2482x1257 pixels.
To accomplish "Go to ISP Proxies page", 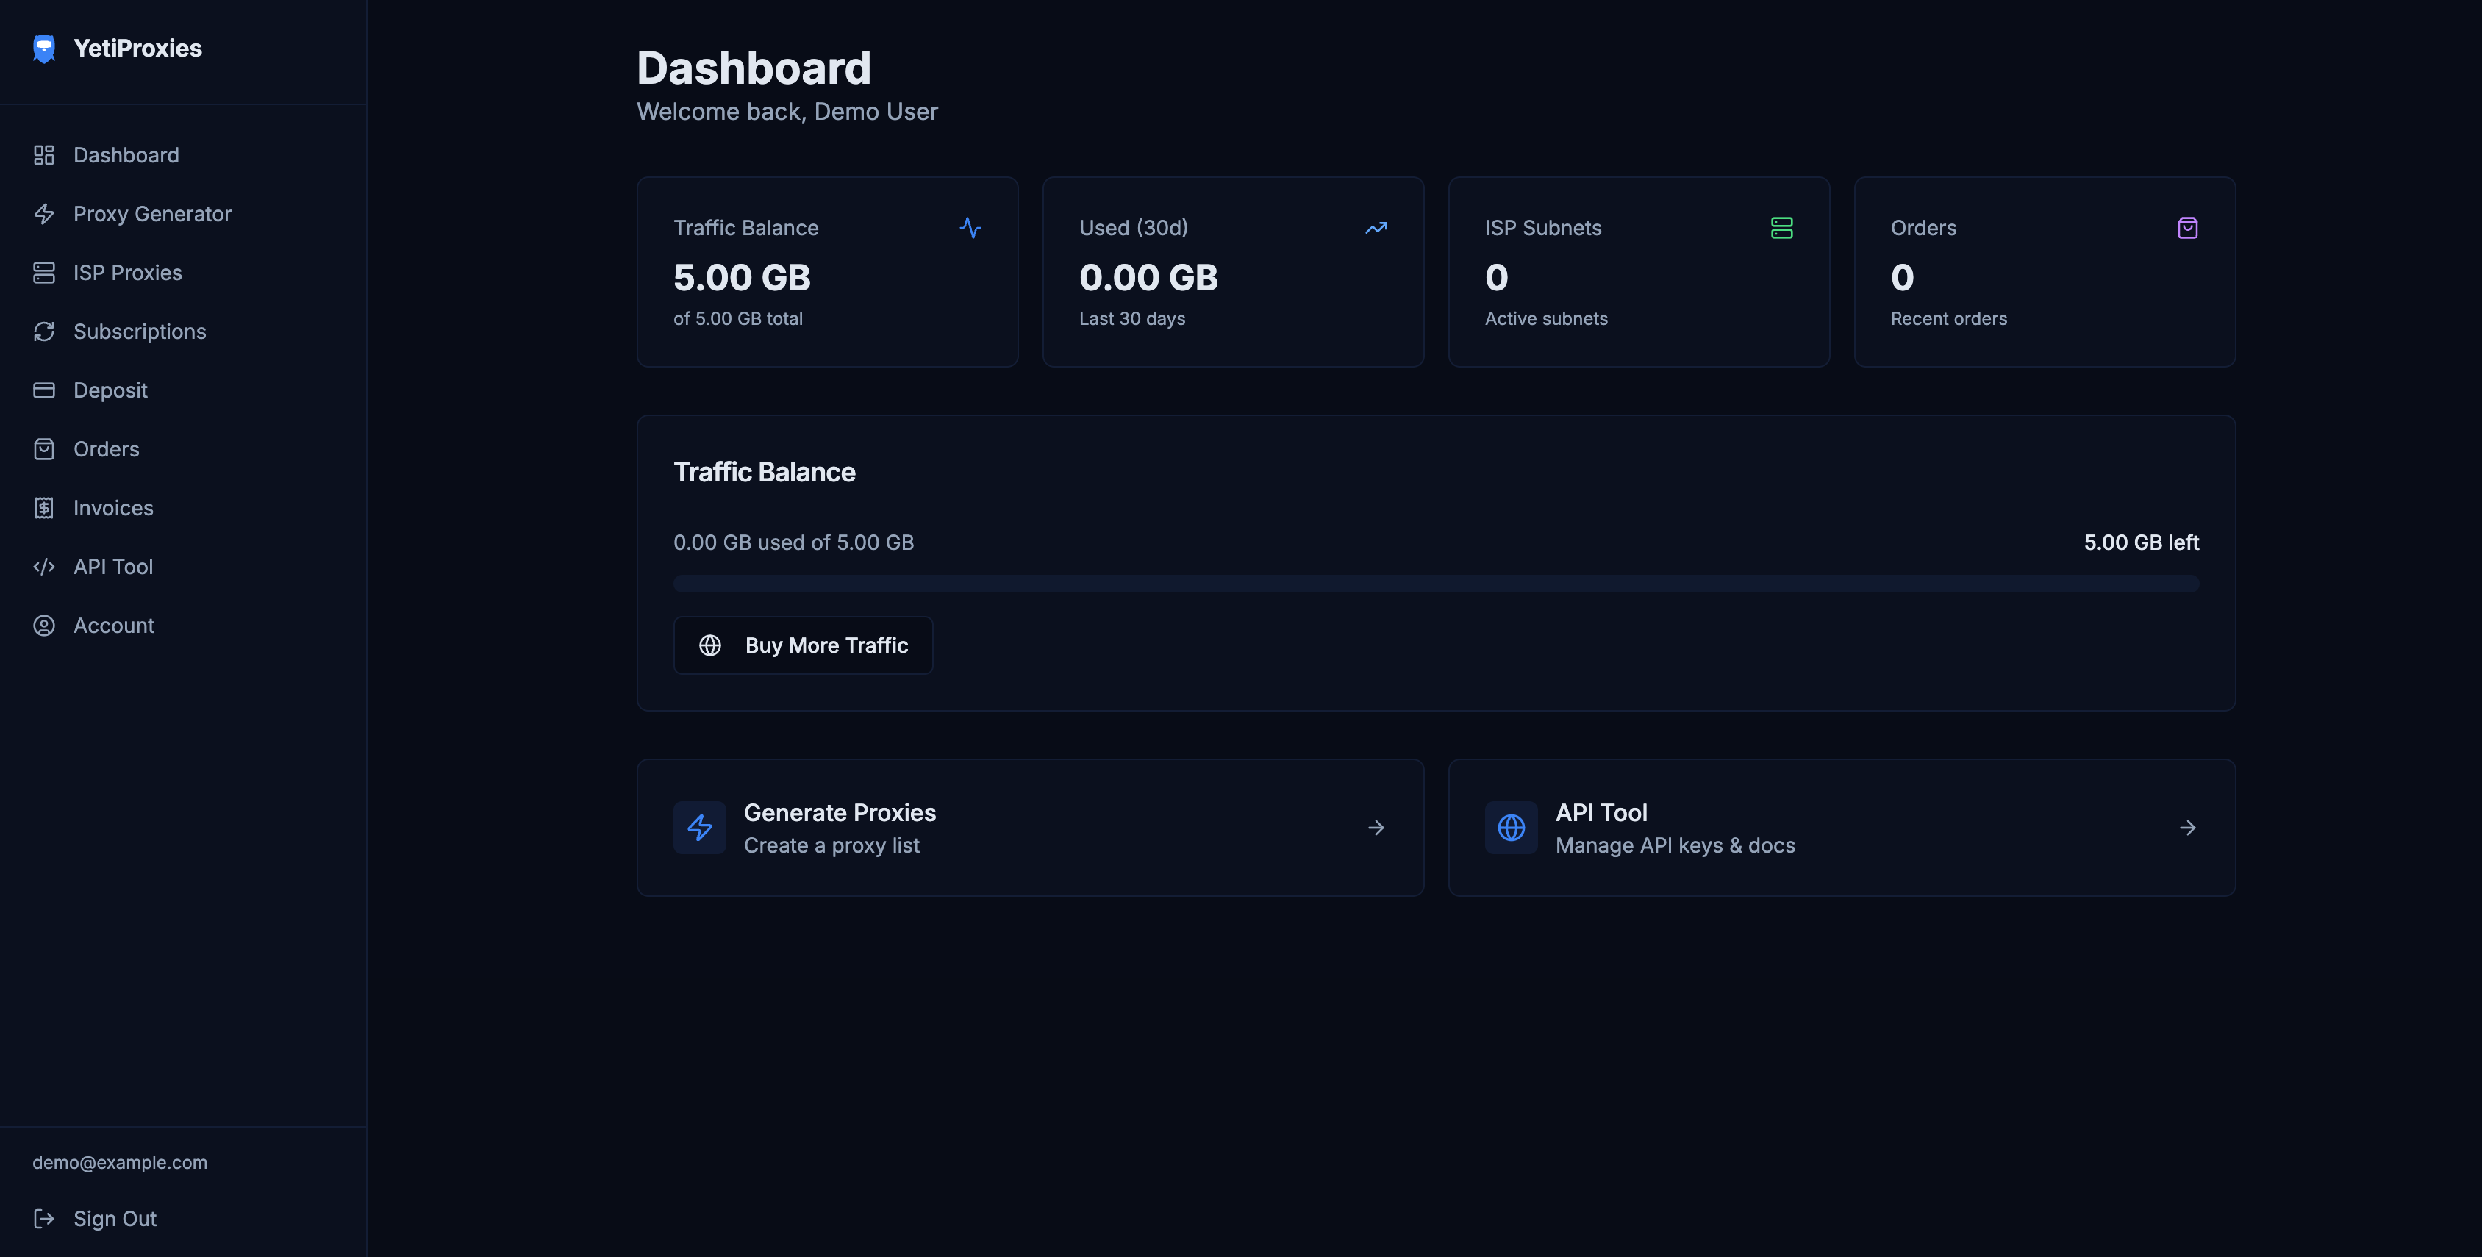I will [x=183, y=273].
